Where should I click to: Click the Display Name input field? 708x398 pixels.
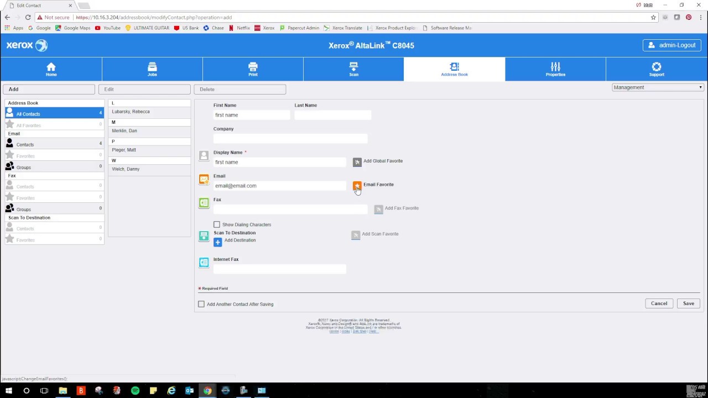pyautogui.click(x=280, y=162)
